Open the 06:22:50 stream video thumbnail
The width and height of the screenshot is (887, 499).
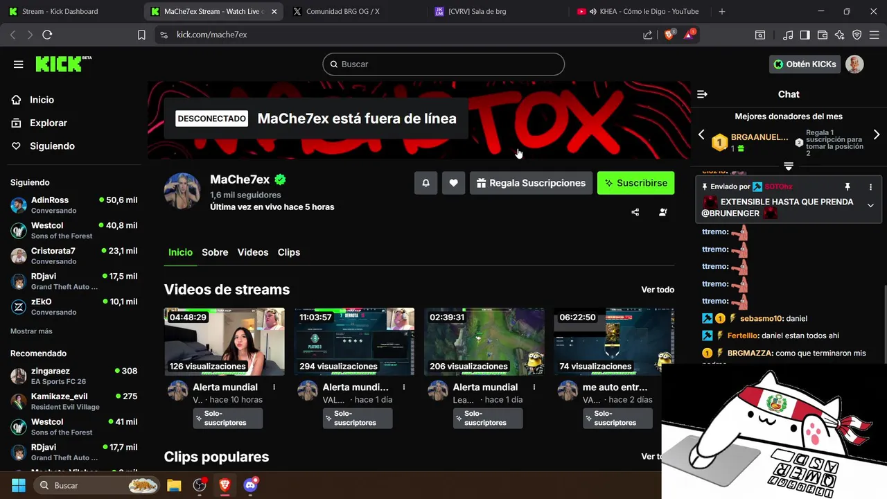pos(614,342)
